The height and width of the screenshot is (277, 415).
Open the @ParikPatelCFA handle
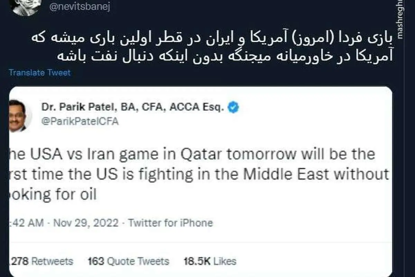tap(80, 122)
